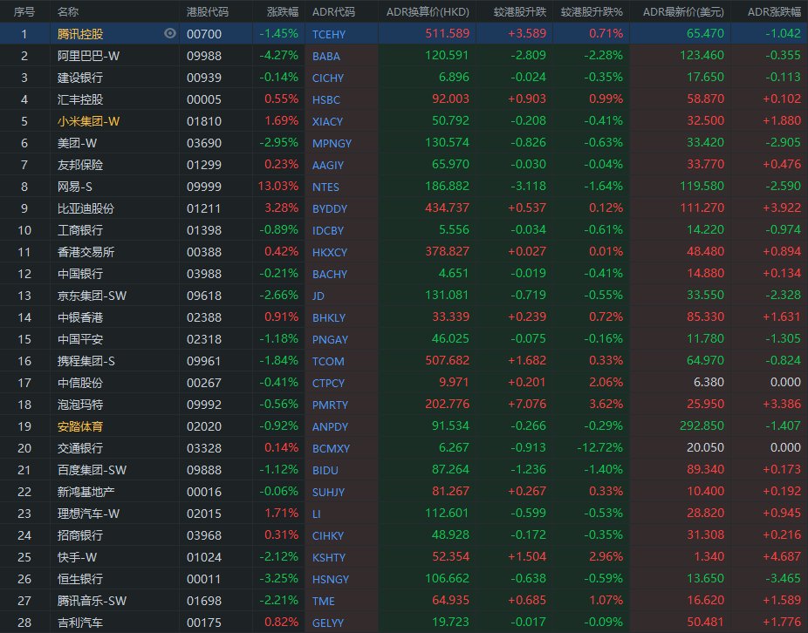
Task: Select the 中国银行 stock name
Action: pyautogui.click(x=80, y=274)
